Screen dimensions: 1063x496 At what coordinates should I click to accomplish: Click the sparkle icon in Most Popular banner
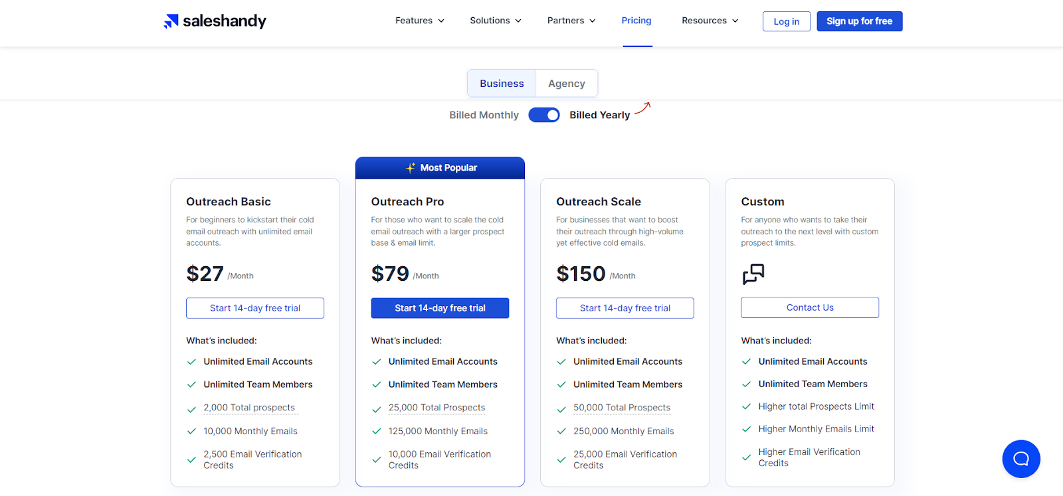click(x=411, y=168)
